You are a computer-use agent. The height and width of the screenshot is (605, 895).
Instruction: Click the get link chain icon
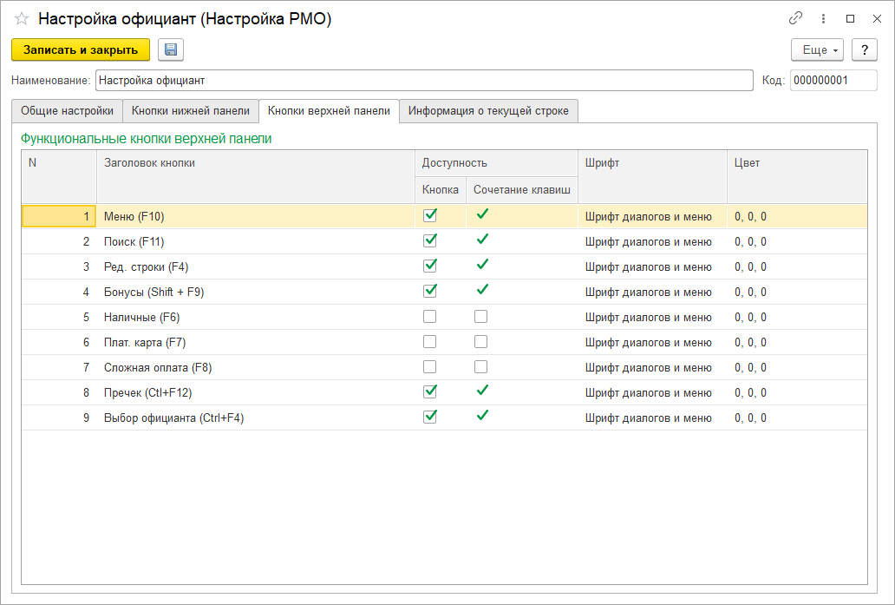[x=795, y=18]
